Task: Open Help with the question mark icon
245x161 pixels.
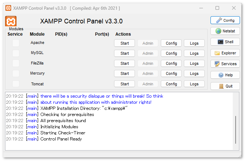Action: tap(225, 75)
